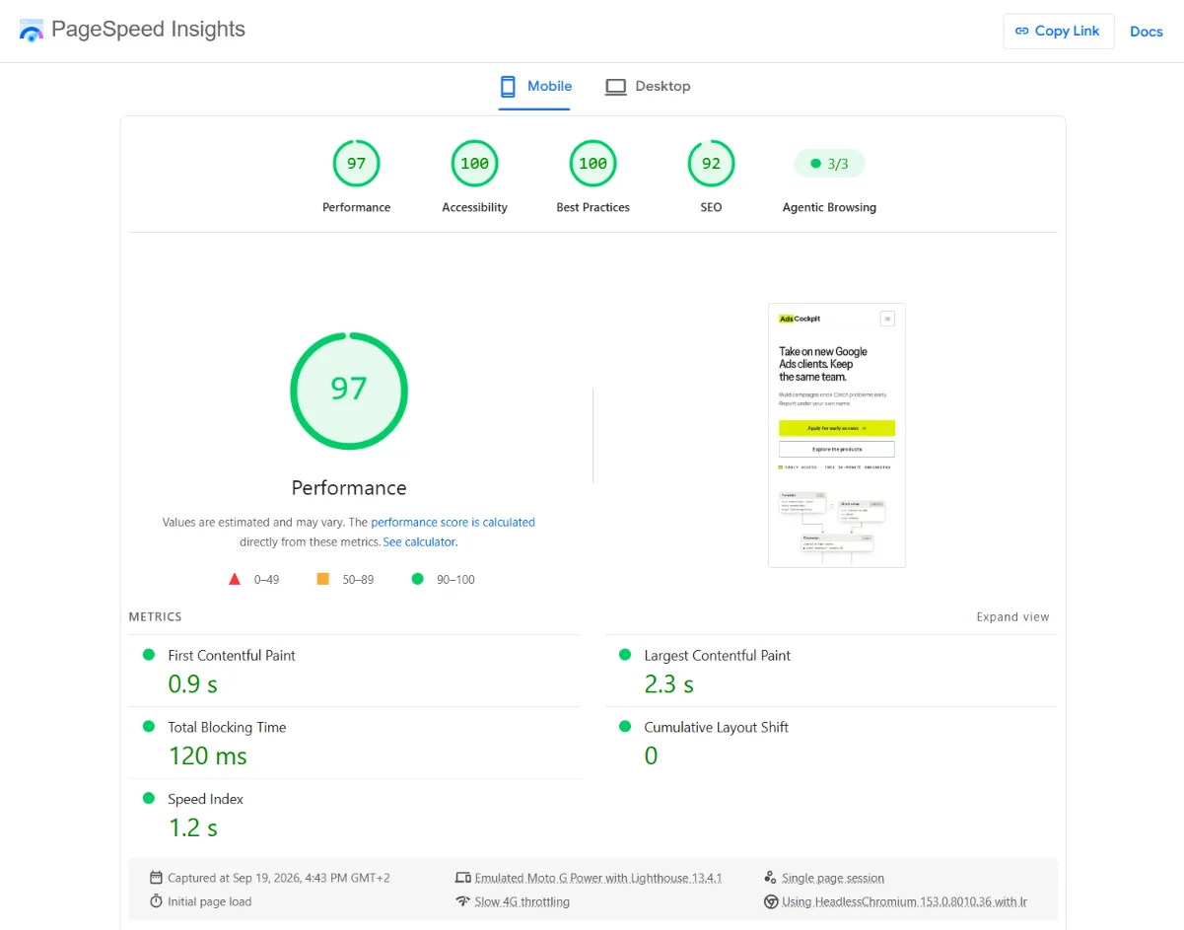The image size is (1184, 930).
Task: Click the icon by Single page session
Action: (x=771, y=878)
